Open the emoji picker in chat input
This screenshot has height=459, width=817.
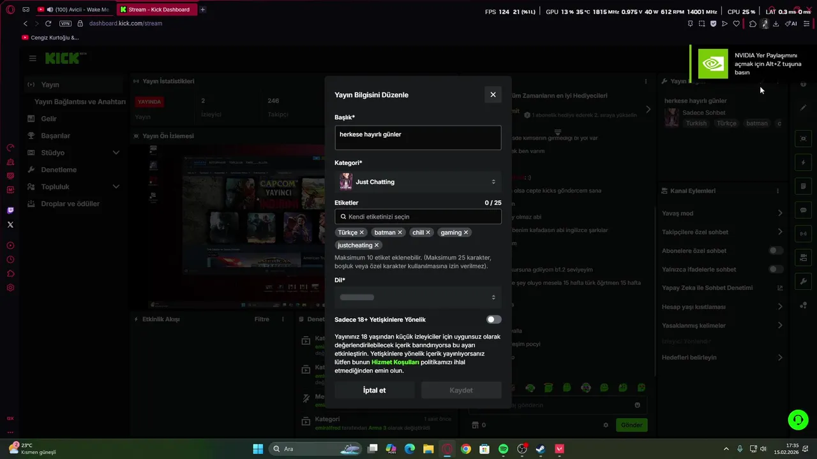point(637,405)
